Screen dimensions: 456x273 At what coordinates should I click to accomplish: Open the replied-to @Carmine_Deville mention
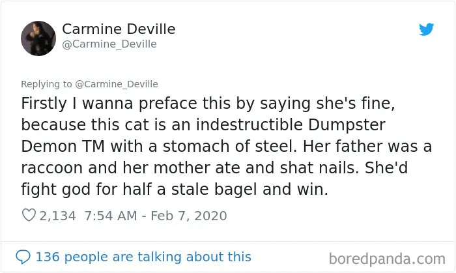[117, 84]
